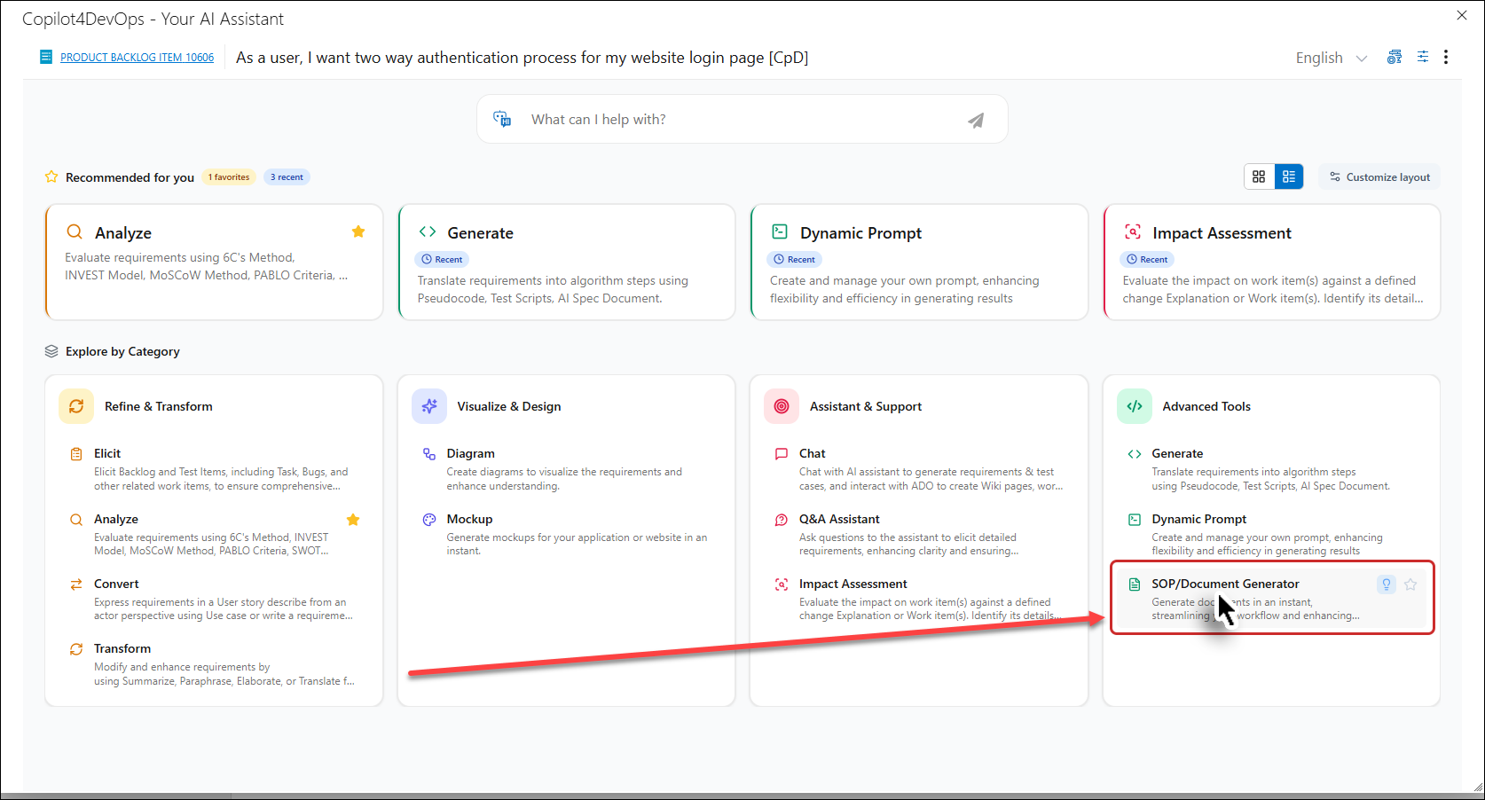Open Product Backlog Item 10606 link
1485x800 pixels.
[137, 58]
